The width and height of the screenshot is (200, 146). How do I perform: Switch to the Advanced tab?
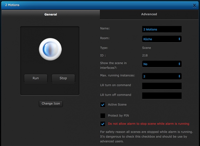pos(149,14)
